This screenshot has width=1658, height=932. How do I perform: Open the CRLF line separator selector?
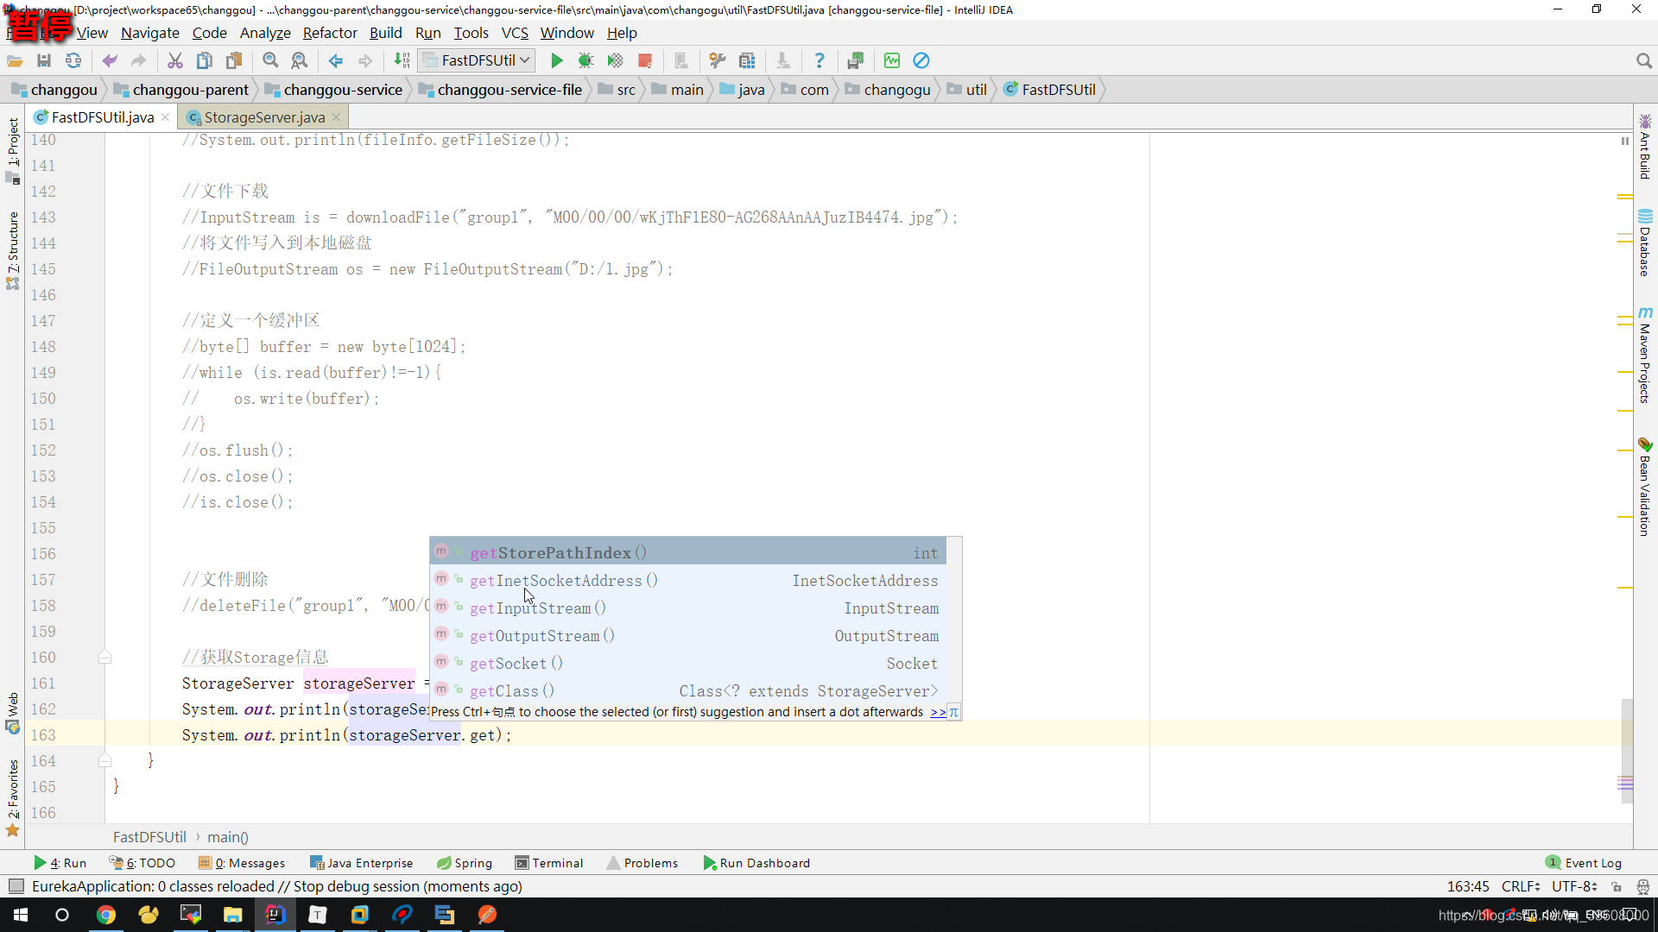pyautogui.click(x=1521, y=886)
